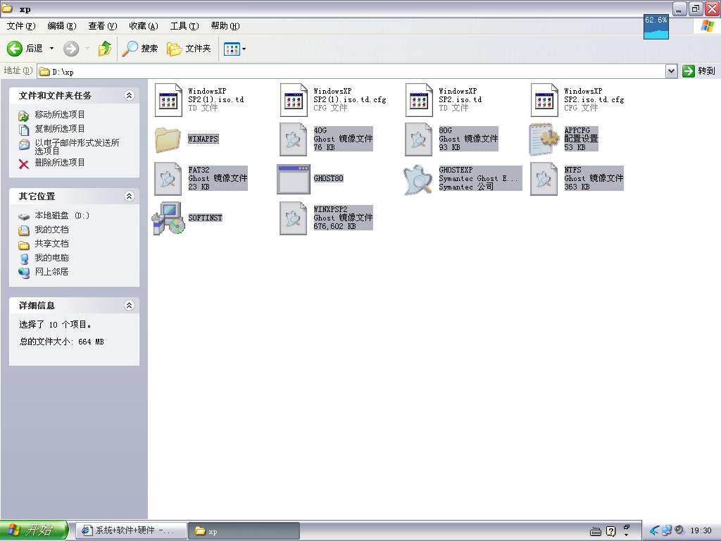Click 复制所选项目 link

(x=60, y=129)
